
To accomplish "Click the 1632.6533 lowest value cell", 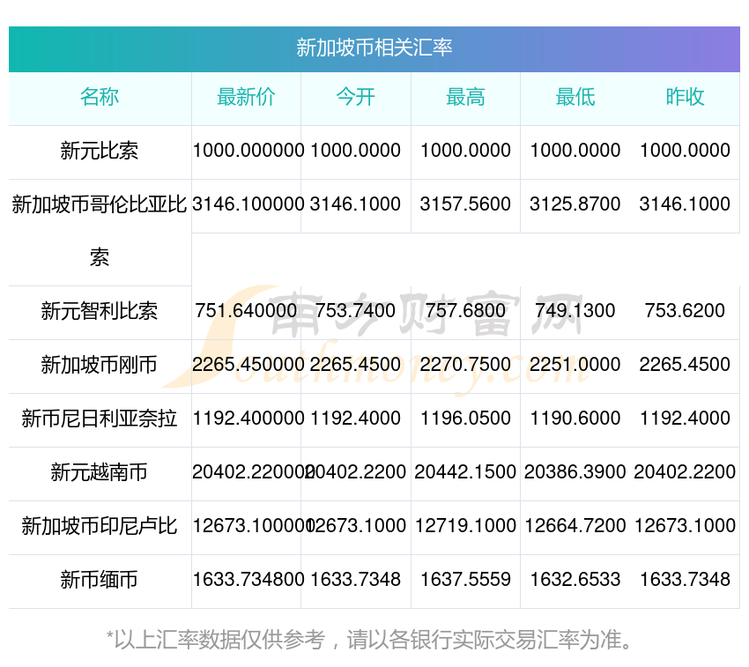I will click(575, 580).
